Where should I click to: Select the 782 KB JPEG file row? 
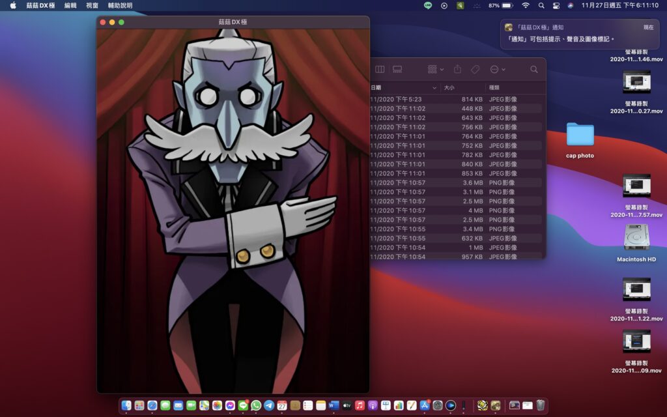(x=457, y=155)
